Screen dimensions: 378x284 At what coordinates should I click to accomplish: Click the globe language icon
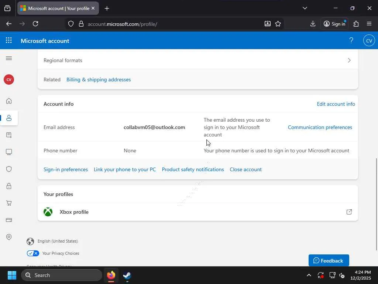[x=30, y=241]
